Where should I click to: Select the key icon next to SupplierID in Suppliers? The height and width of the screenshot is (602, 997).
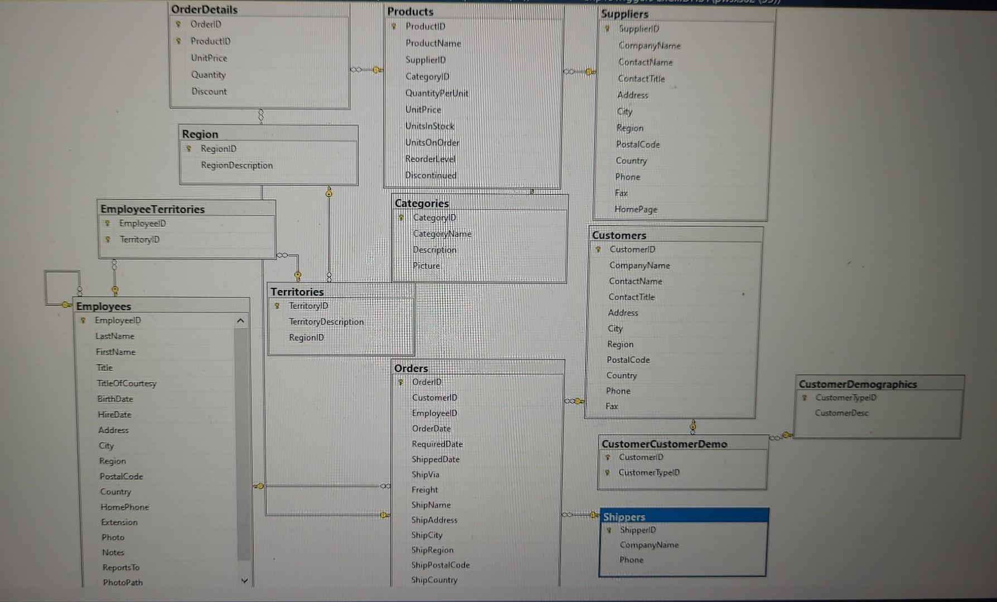point(607,29)
